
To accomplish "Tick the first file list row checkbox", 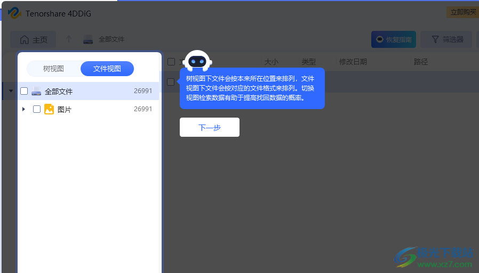I will pyautogui.click(x=171, y=82).
